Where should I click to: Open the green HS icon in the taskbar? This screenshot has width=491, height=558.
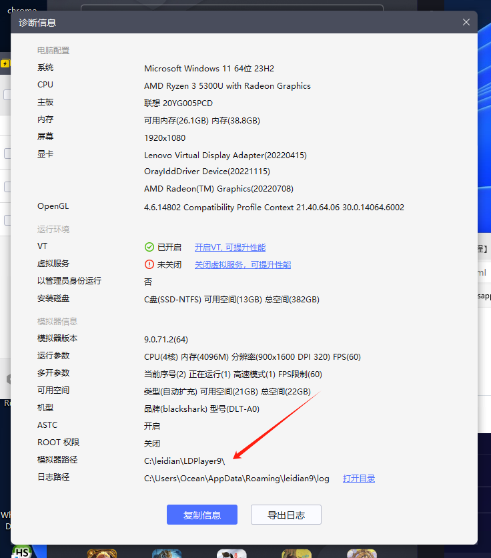click(x=22, y=552)
